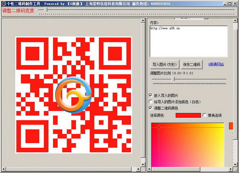This screenshot has height=173, width=239.
Task: Click the app logo icon in title bar
Action: pyautogui.click(x=4, y=3)
